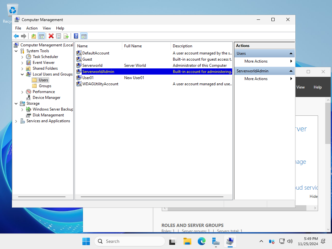332x249 pixels.
Task: Click the Hide link in Server Manager
Action: click(x=313, y=196)
